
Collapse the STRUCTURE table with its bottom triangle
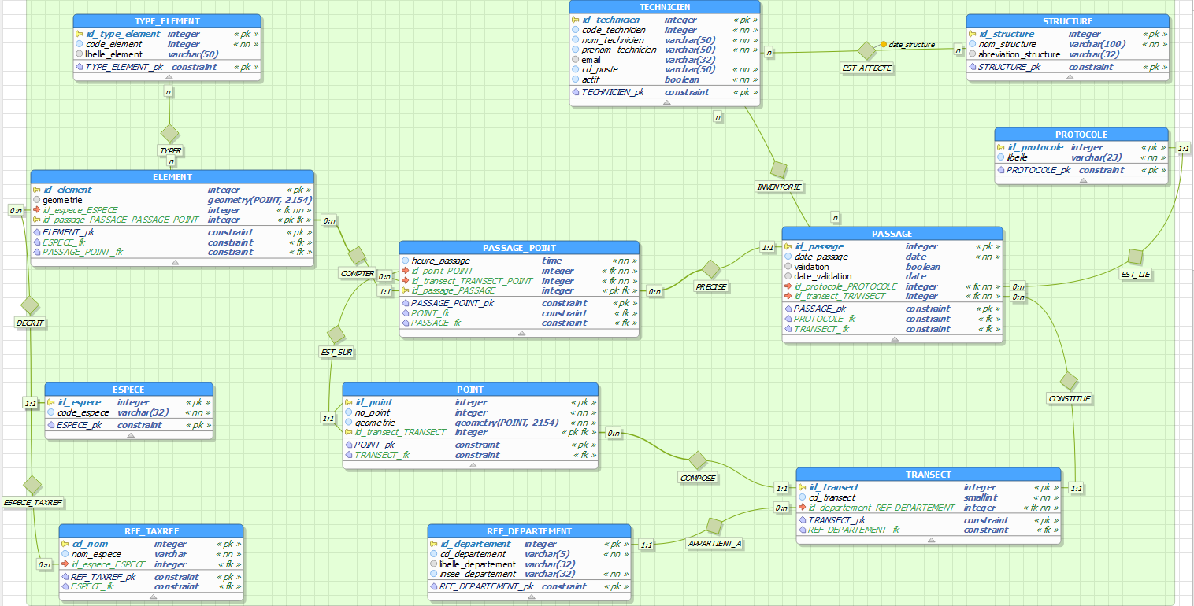pos(1068,77)
